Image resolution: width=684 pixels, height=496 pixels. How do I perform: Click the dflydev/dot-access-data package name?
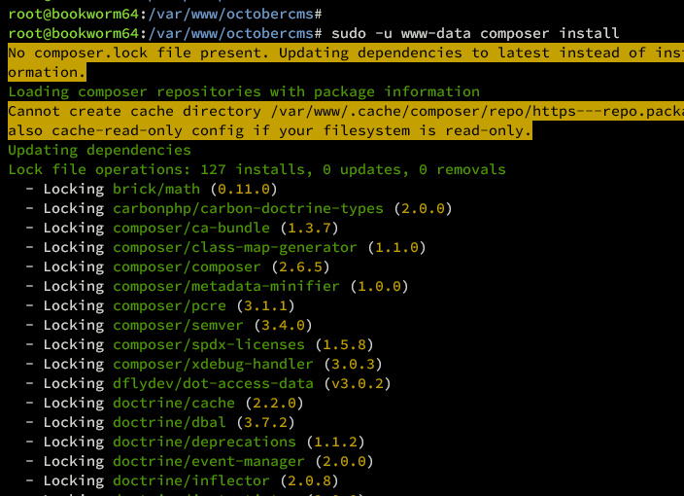tap(213, 383)
